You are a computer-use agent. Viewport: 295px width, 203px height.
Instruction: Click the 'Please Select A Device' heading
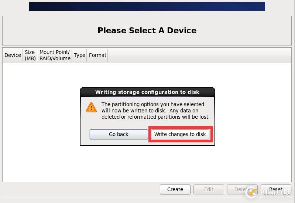tap(147, 31)
